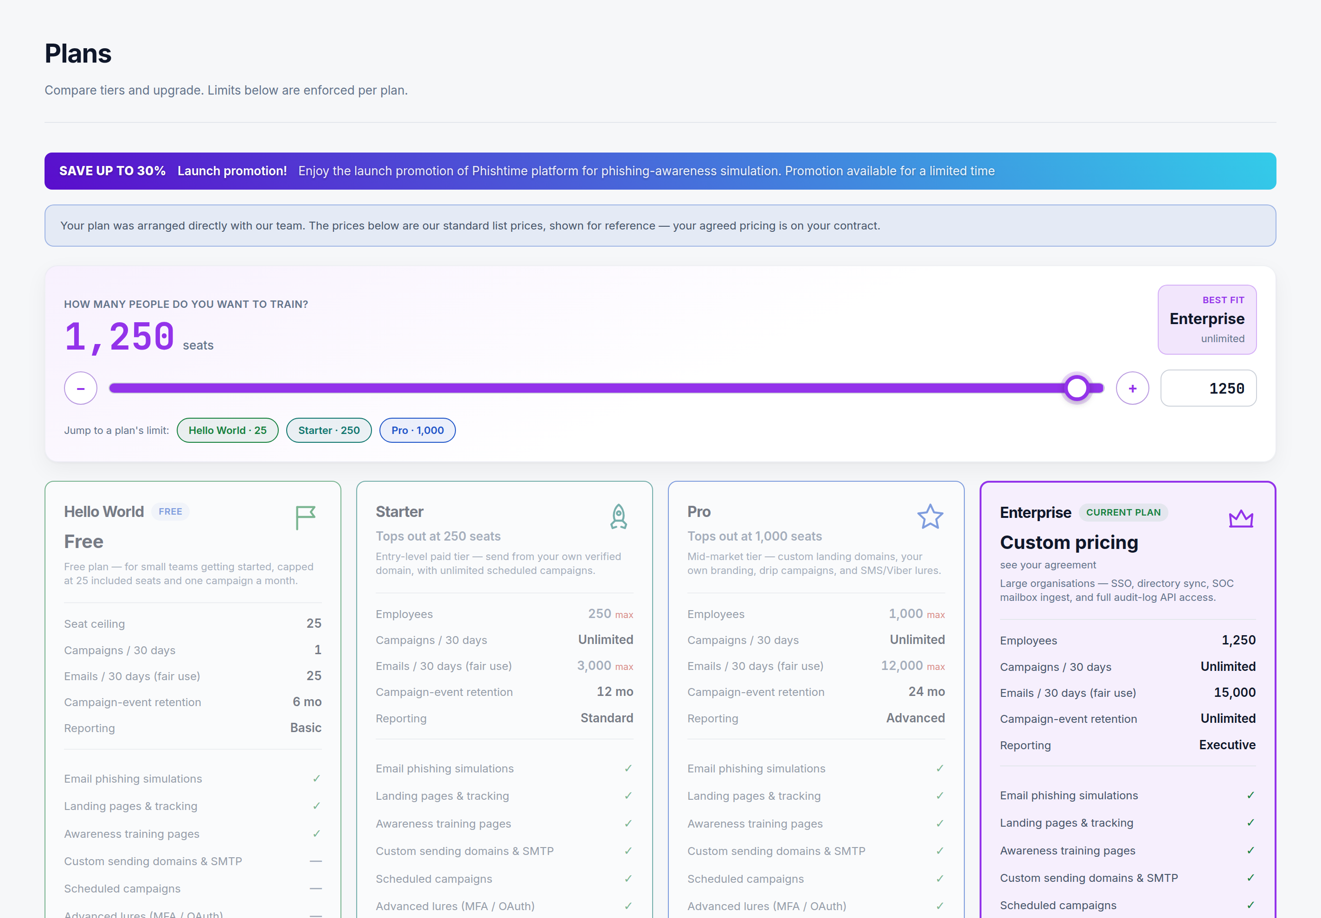Click the CURRENT PLAN badge
1321x918 pixels.
pyautogui.click(x=1123, y=512)
